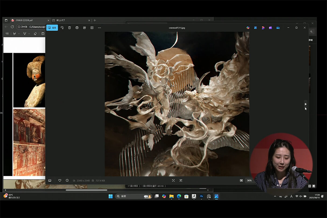Expand the PDF highlighter tool dropdown arrow

19,34
